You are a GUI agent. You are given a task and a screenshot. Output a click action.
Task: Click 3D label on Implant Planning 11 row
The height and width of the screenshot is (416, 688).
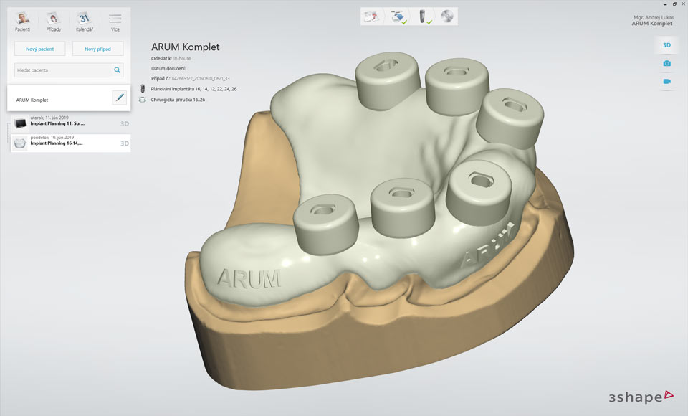125,124
